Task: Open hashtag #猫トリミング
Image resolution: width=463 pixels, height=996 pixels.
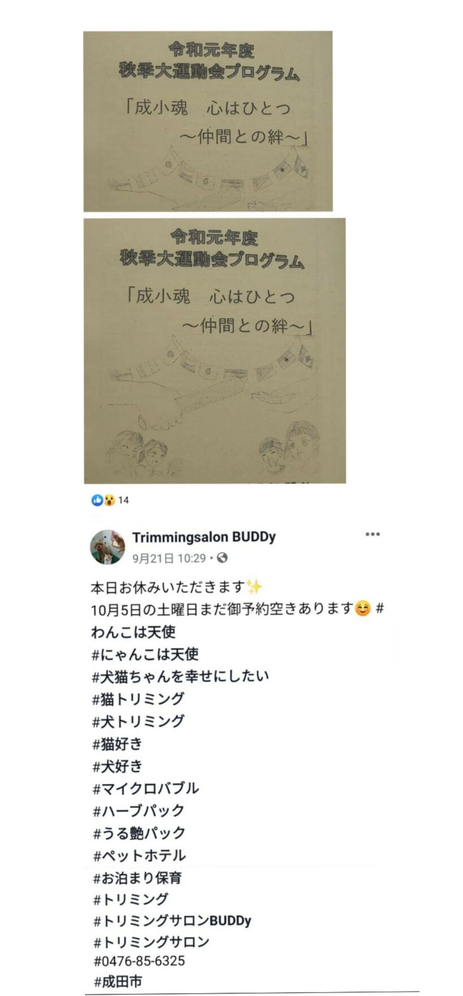Action: point(138,699)
